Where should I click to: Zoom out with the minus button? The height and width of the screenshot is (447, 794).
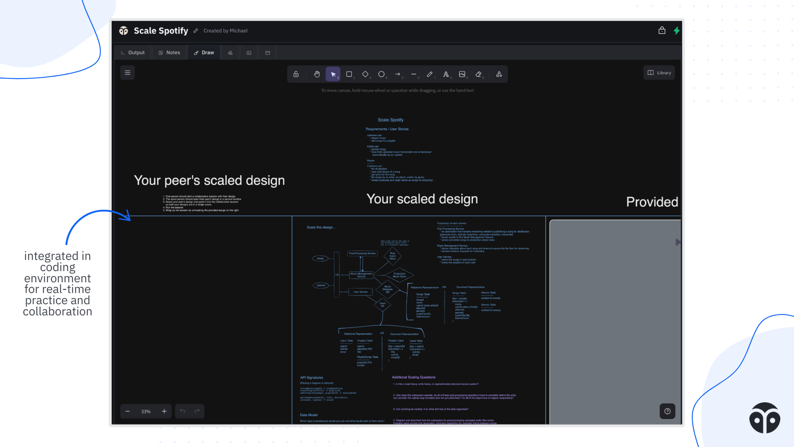128,411
